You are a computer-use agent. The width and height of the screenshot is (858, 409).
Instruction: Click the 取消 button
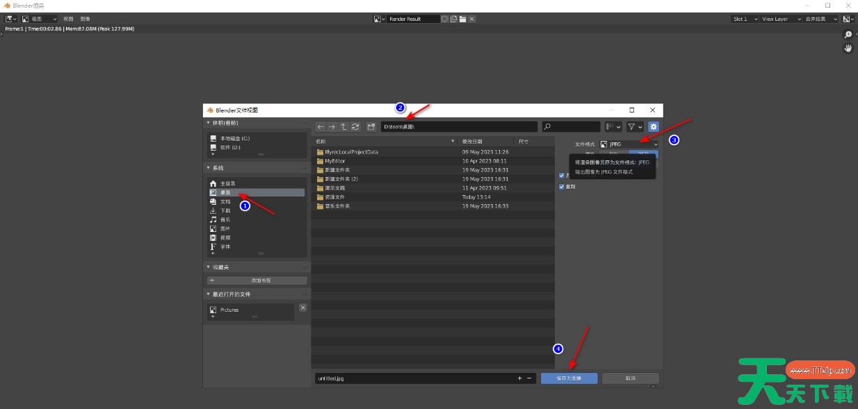click(630, 378)
